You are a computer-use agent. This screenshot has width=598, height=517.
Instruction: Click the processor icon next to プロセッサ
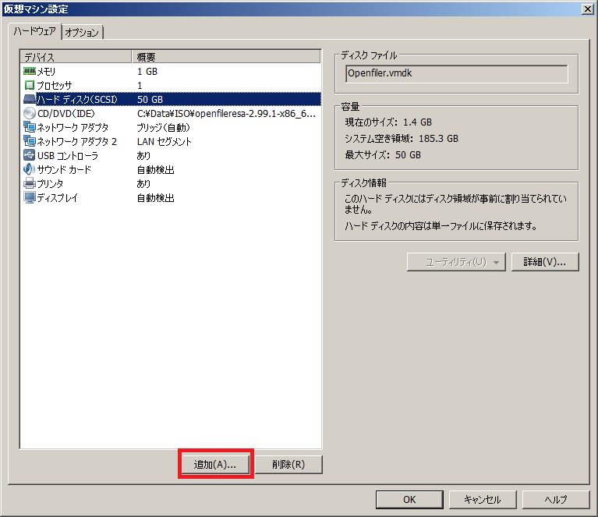(30, 85)
